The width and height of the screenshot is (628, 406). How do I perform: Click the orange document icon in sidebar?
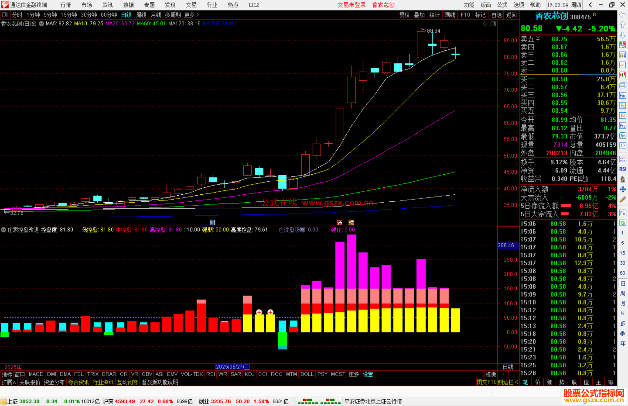coord(622,116)
